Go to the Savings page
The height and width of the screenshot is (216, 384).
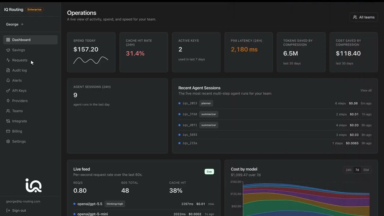coord(30,50)
